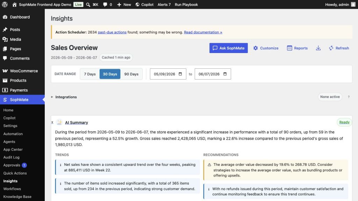Viewport: 358px width, 201px height.
Task: Open Audit Log submenu
Action: [12, 157]
